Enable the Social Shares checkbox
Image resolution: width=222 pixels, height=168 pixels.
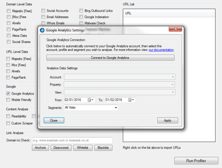coord(9,42)
